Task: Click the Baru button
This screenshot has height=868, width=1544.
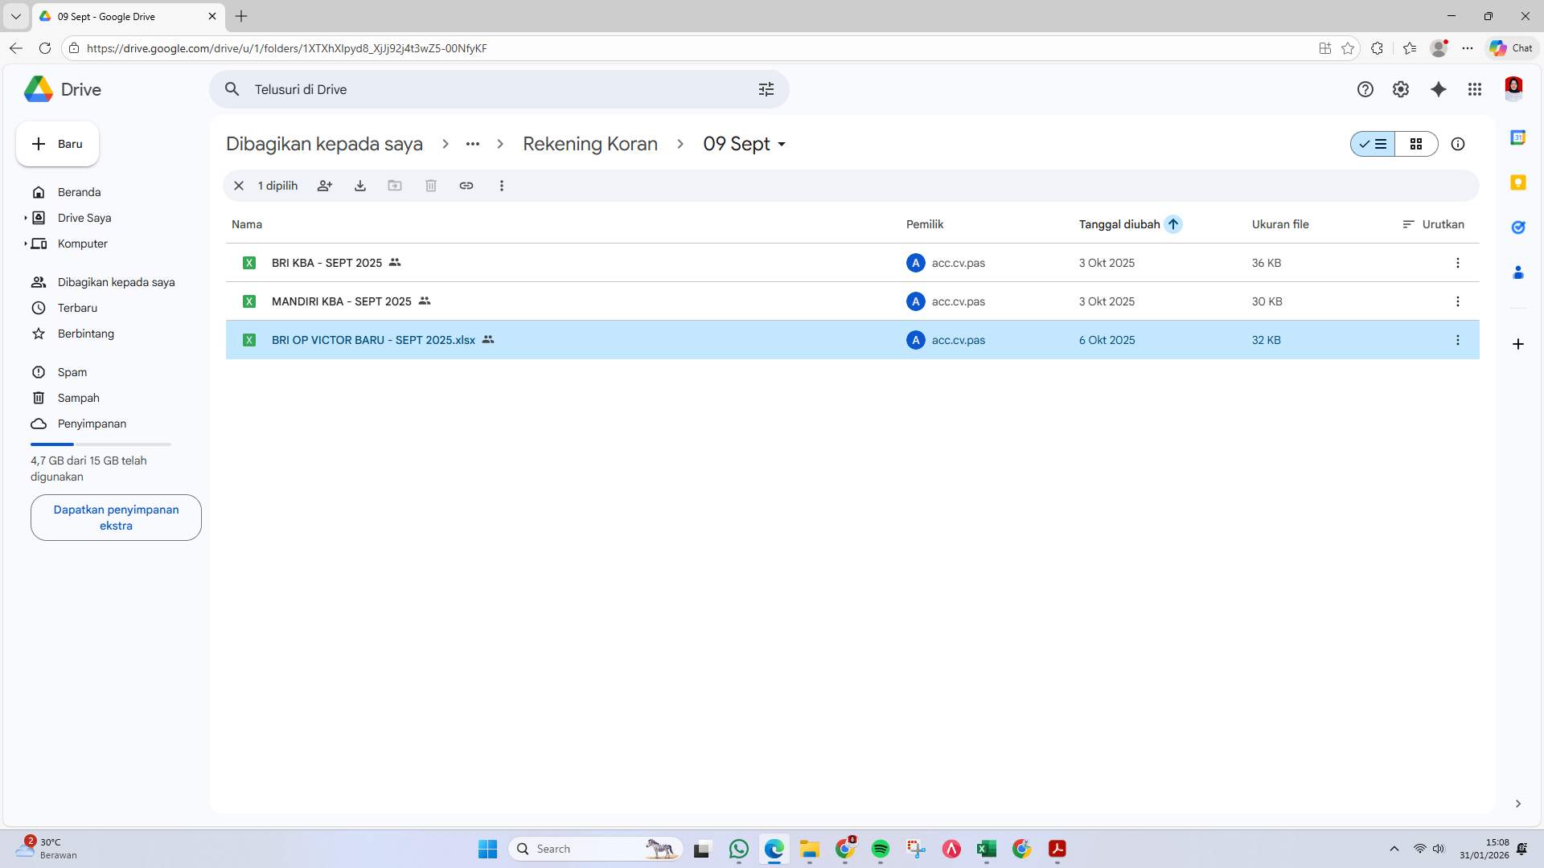Action: click(x=56, y=144)
